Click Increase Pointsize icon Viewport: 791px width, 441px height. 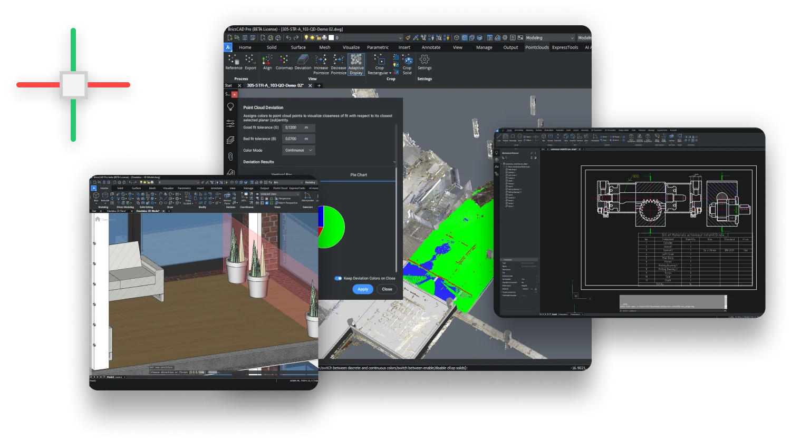coord(321,64)
